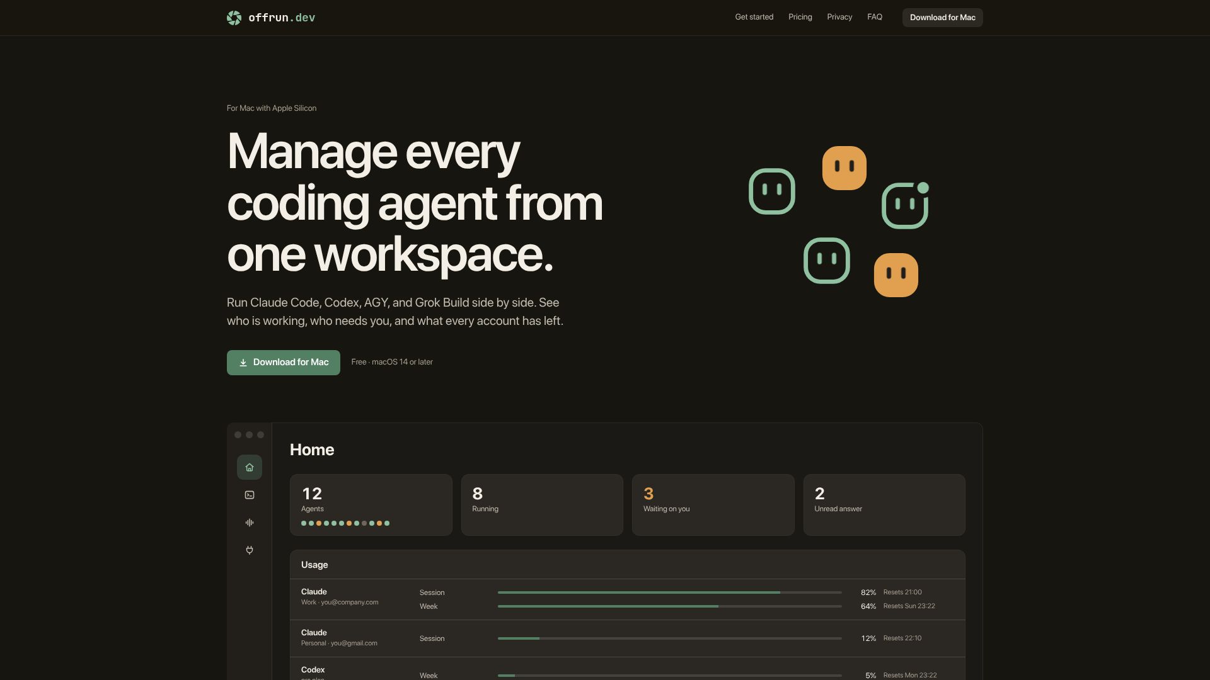Viewport: 1210px width, 680px height.
Task: Click the Claude Work Week 64% bar
Action: coord(670,606)
